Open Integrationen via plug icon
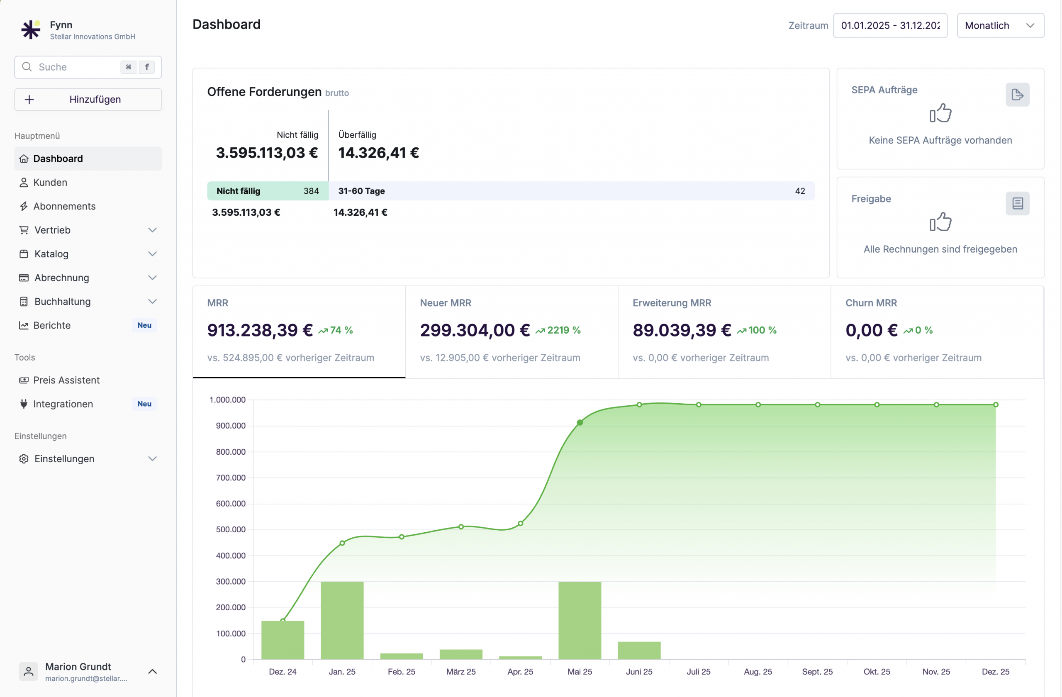The width and height of the screenshot is (1062, 697). [x=24, y=404]
